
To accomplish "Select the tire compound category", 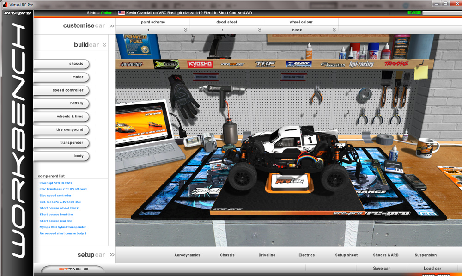I will tap(61, 130).
